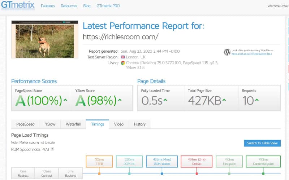Open the WP optimization tips link
The height and width of the screenshot is (180, 289).
252,54
